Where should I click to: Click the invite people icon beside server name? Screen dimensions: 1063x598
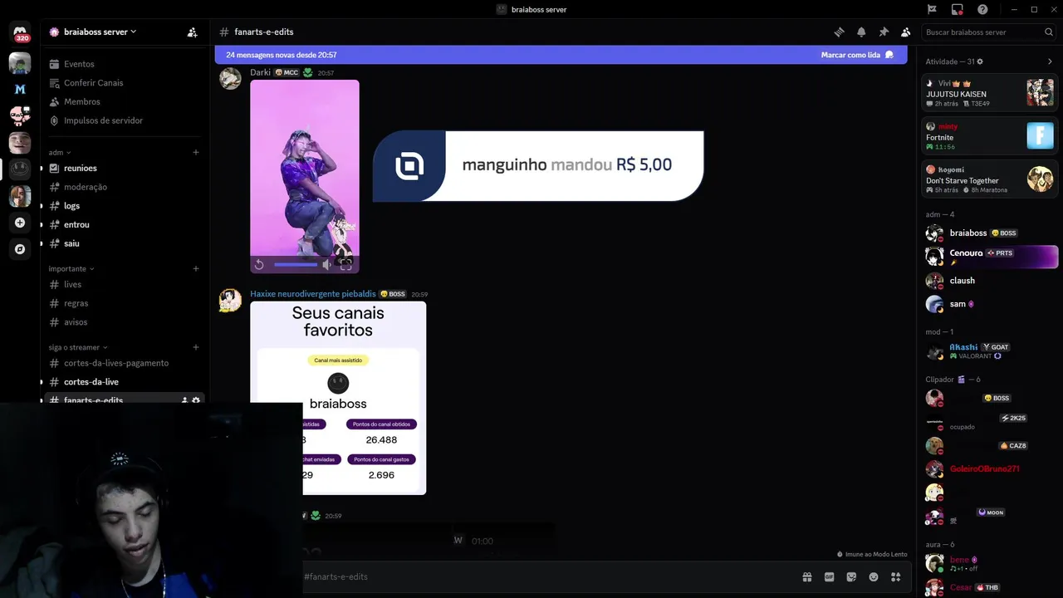tap(192, 32)
